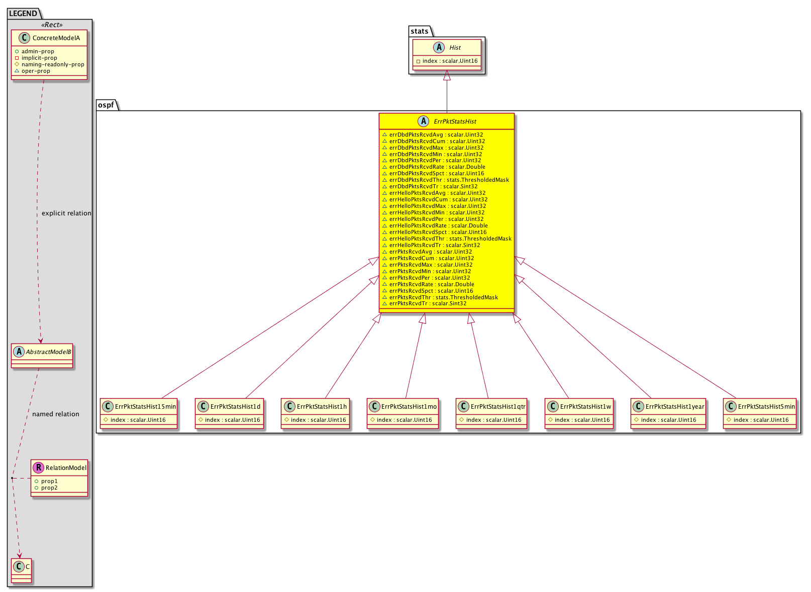This screenshot has width=811, height=592.
Task: Click the Hist abstract class icon
Action: 439,48
